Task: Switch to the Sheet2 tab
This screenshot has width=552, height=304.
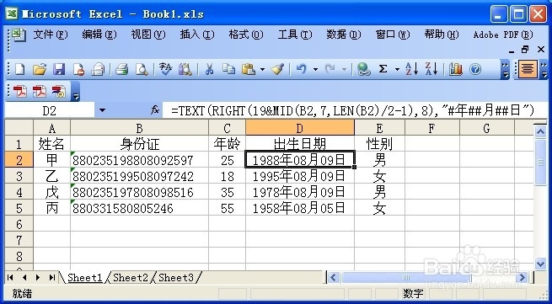Action: [131, 277]
